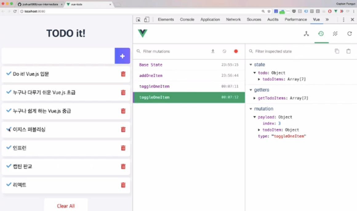
Task: Open the events panel icon
Action: [x=335, y=34]
